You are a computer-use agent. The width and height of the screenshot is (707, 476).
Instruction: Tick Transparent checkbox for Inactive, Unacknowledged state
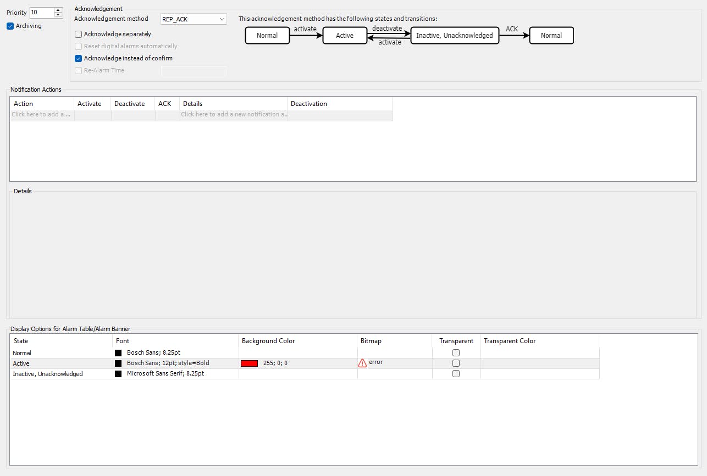point(456,374)
